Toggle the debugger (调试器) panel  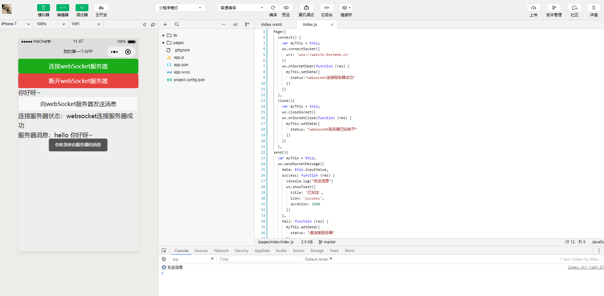(82, 8)
